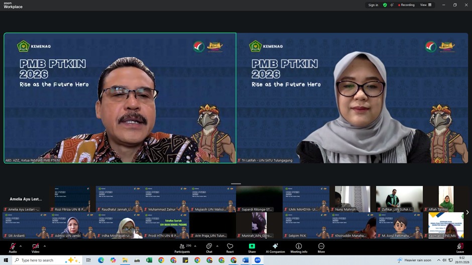The image size is (472, 265).
Task: Open the Chat panel
Action: tap(209, 247)
